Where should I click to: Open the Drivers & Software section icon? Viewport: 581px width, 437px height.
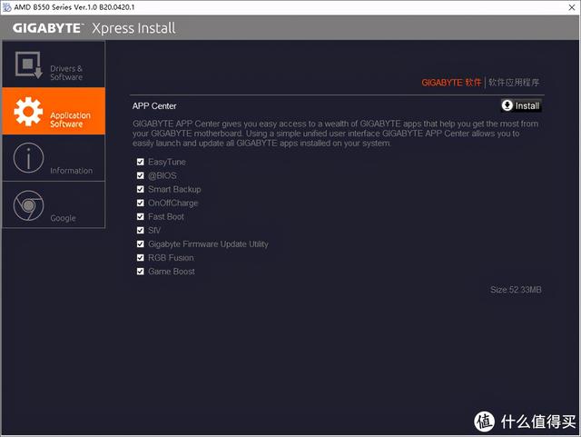tap(28, 65)
